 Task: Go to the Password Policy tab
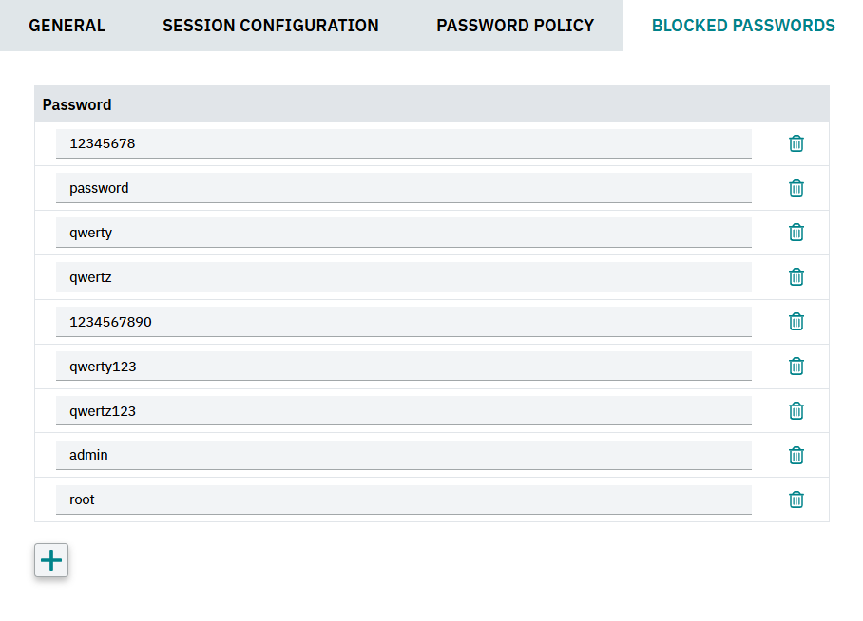point(515,26)
